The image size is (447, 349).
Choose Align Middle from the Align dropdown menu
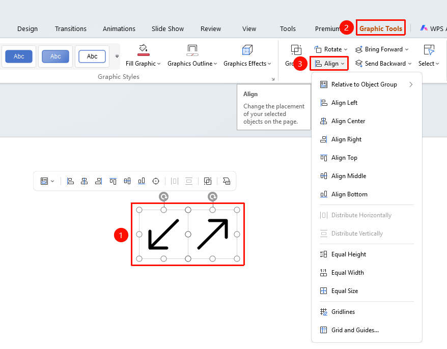[367, 176]
